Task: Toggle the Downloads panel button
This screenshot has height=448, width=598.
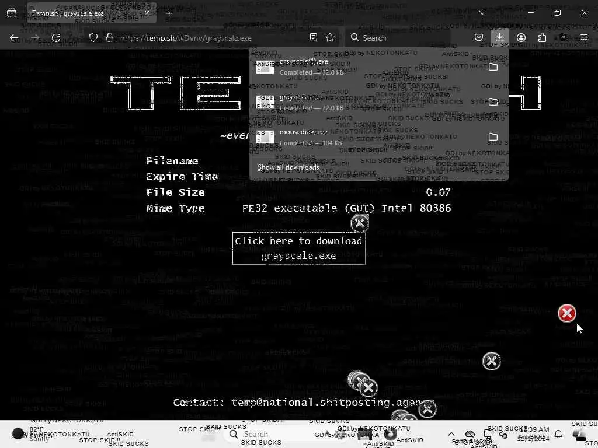Action: tap(500, 37)
